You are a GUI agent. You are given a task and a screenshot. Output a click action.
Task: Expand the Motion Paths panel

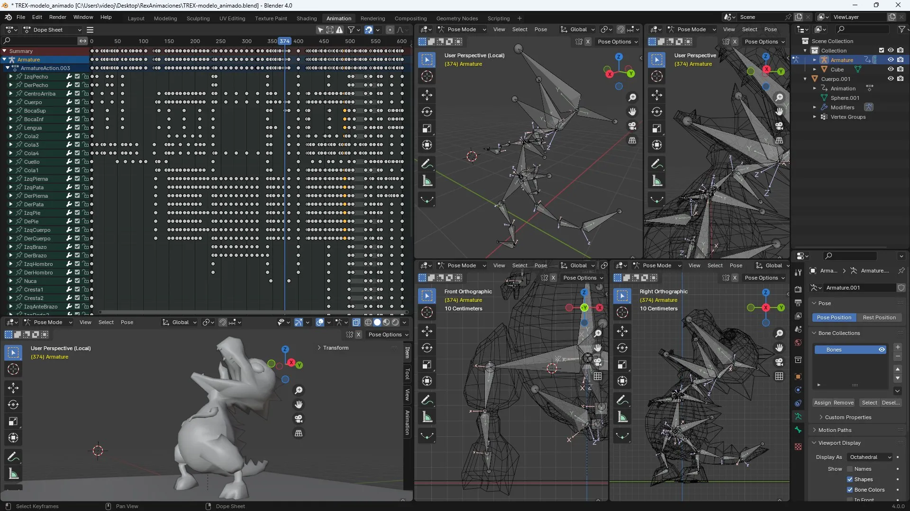tap(834, 430)
